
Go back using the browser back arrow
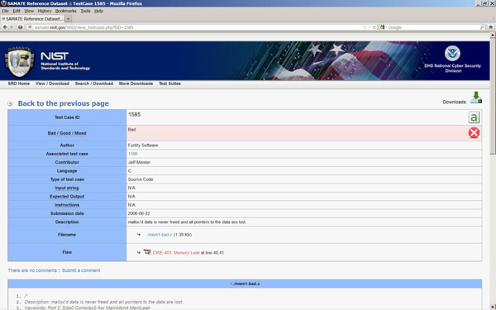pyautogui.click(x=5, y=27)
